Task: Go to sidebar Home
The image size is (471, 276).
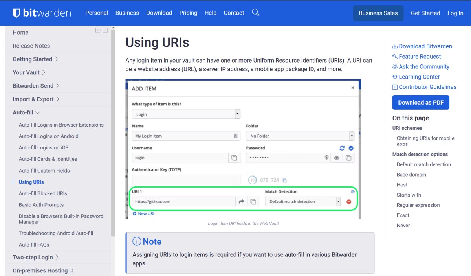Action: point(20,33)
